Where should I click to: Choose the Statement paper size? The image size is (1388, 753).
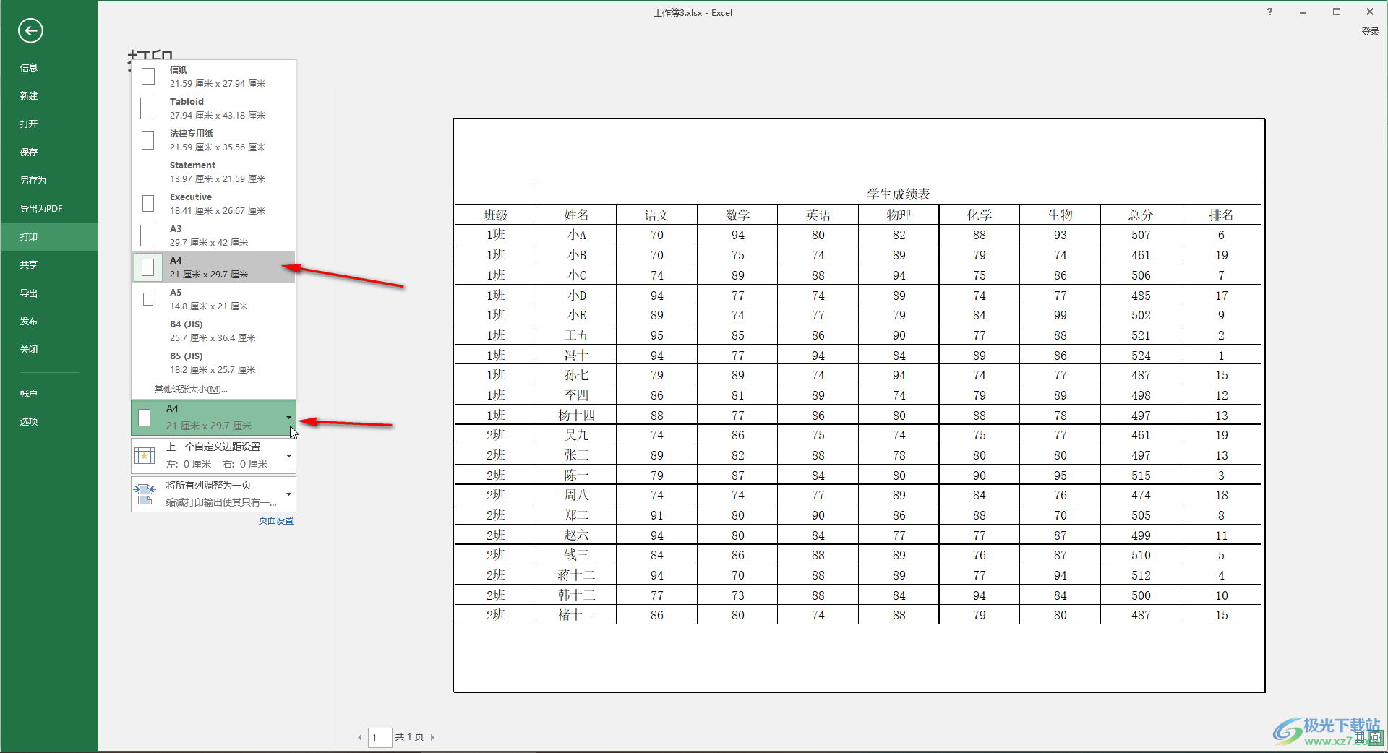click(x=213, y=172)
